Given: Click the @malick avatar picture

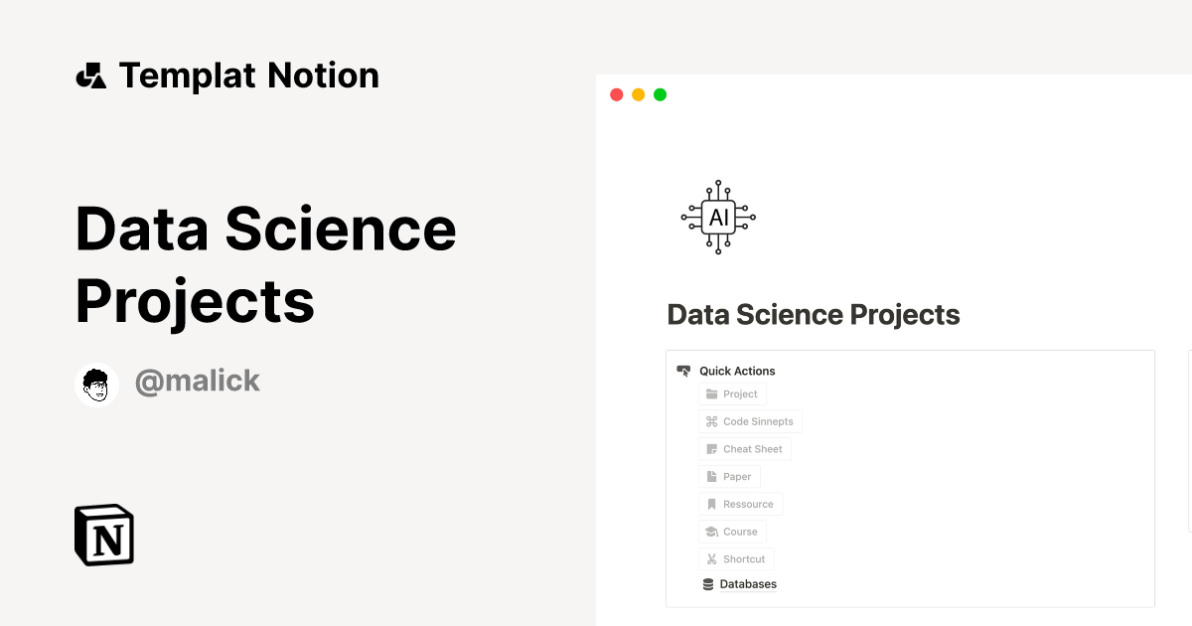Looking at the screenshot, I should pos(96,385).
